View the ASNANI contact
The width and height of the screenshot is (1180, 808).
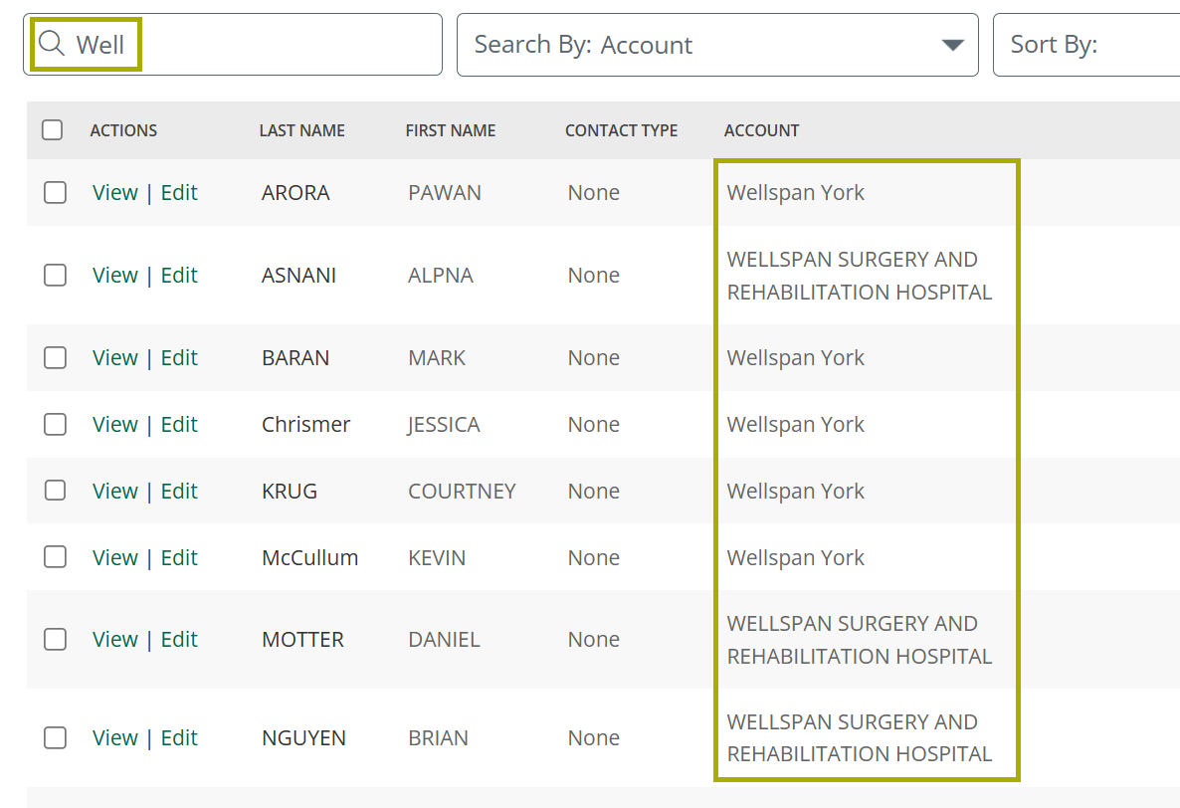coord(115,276)
